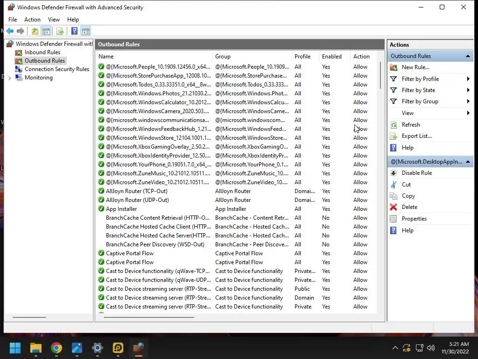Click the Up One Level folder icon
Image resolution: width=478 pixels, height=359 pixels.
click(35, 31)
